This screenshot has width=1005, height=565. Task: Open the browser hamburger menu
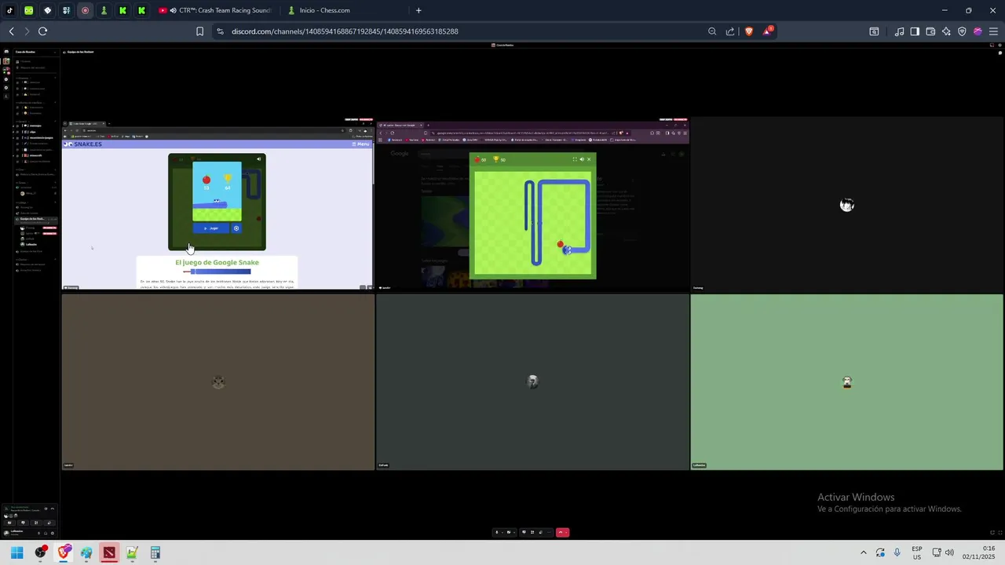[993, 31]
